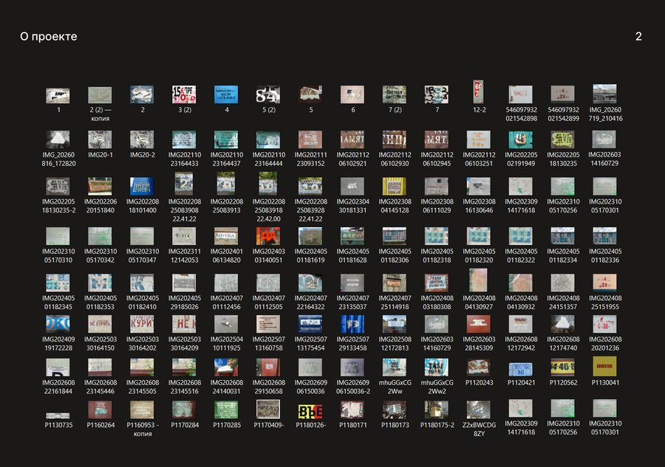
Task: Select the file labeled 3 (2)
Action: coord(184,94)
